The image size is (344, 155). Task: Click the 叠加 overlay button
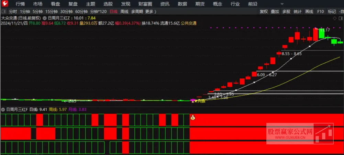[275, 12]
